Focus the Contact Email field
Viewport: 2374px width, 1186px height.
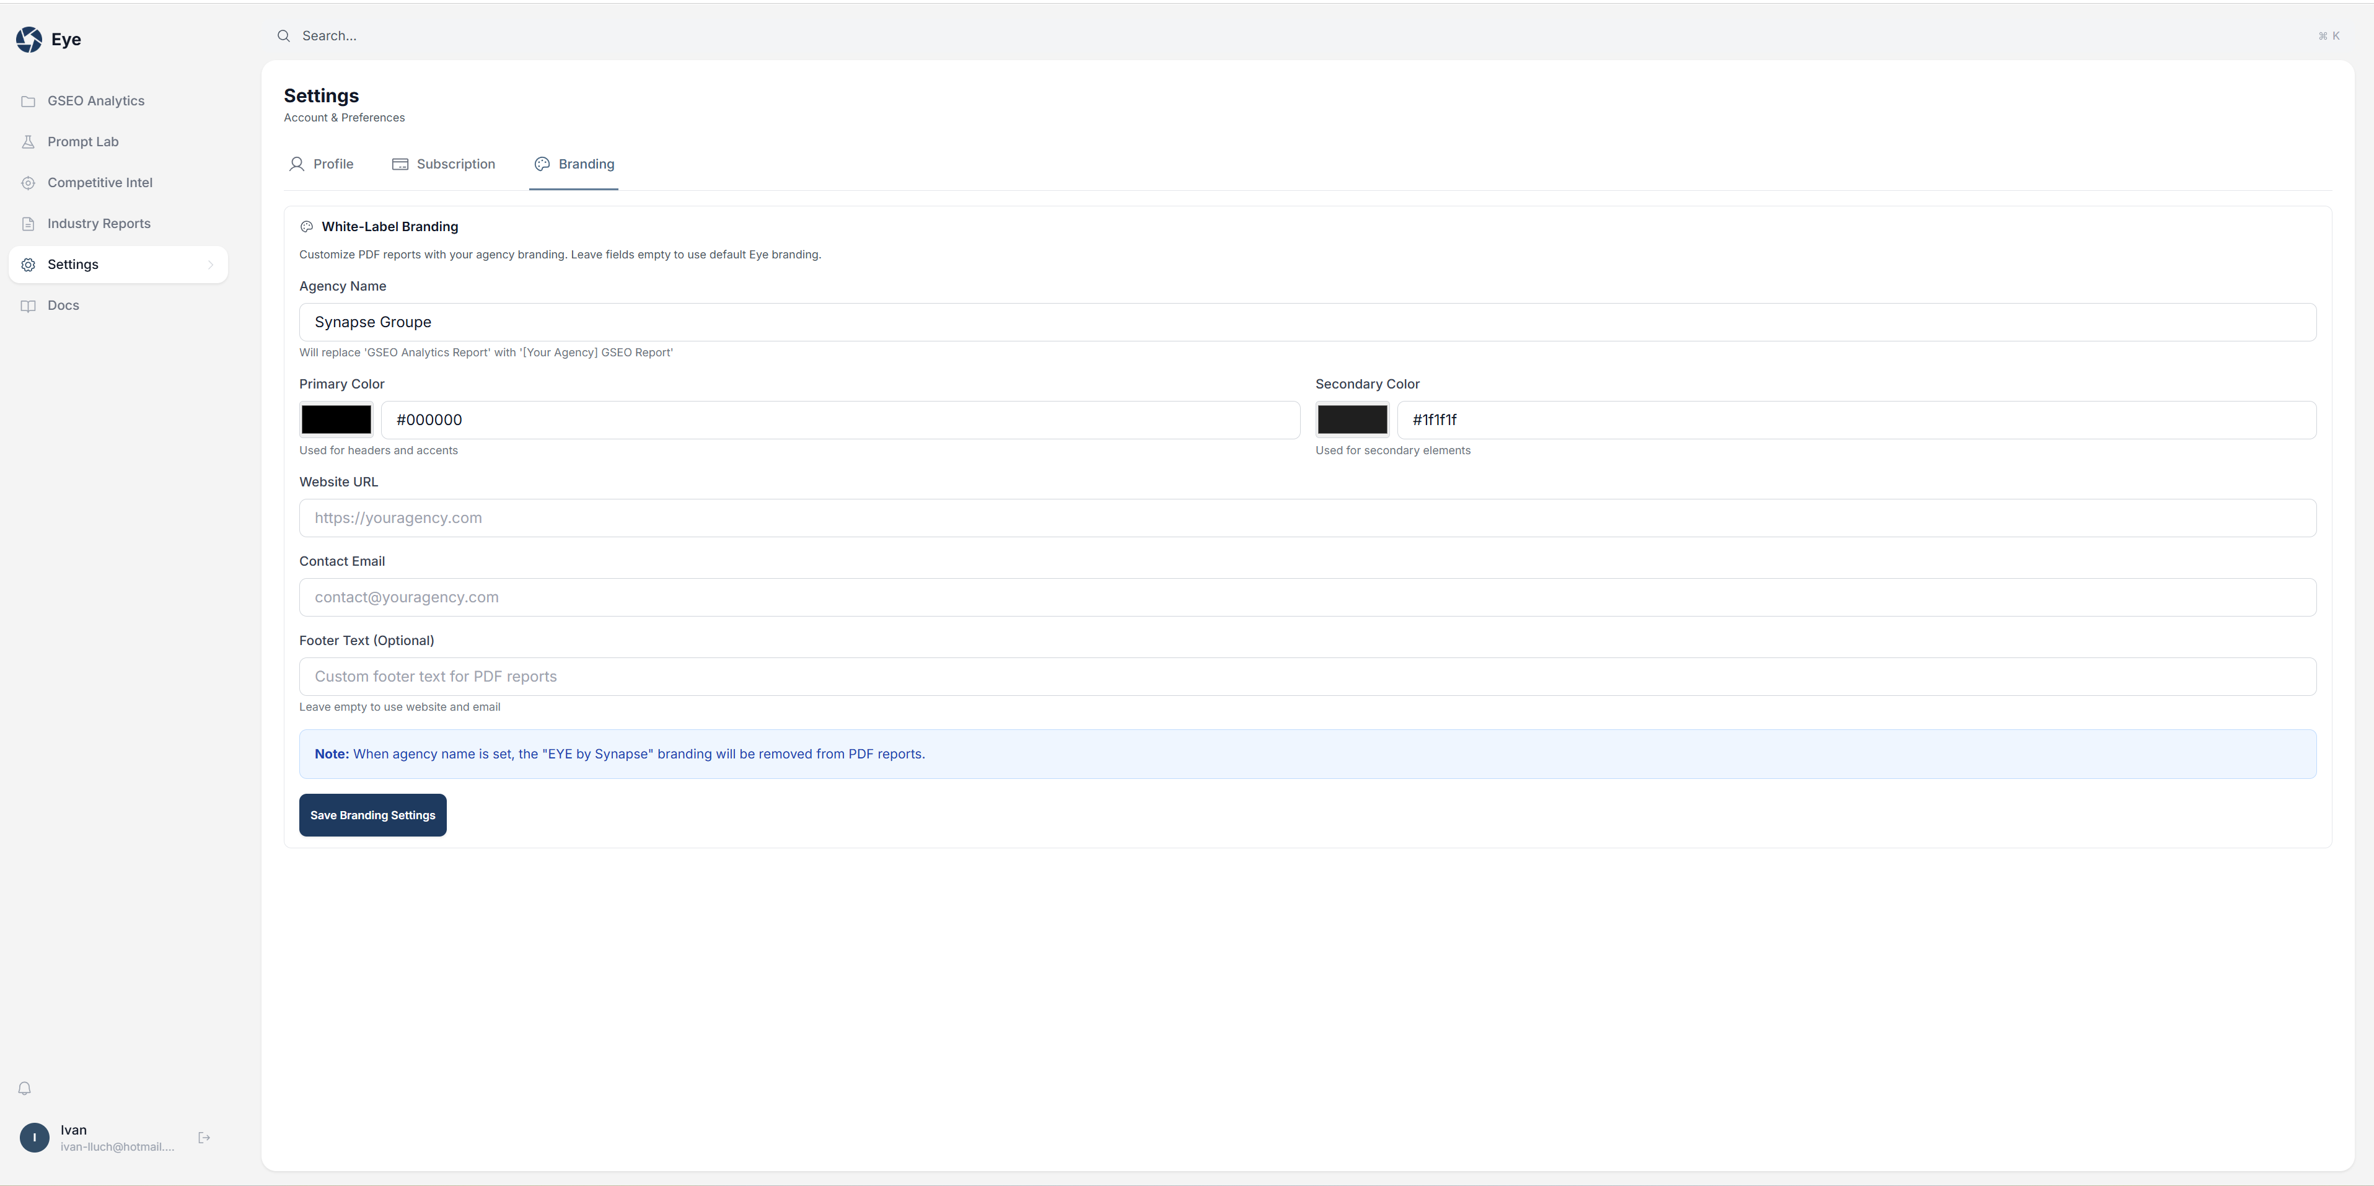pos(1307,597)
